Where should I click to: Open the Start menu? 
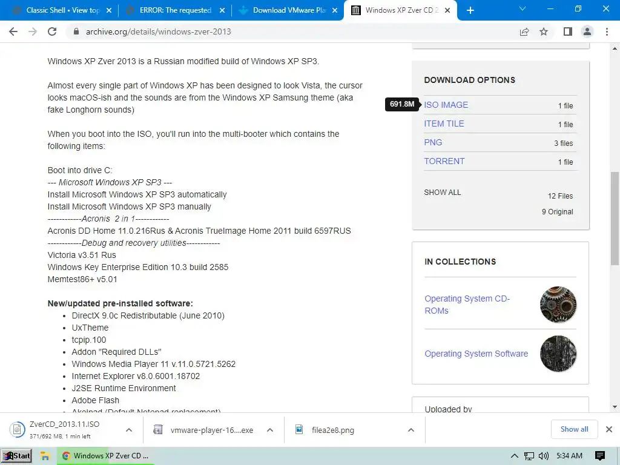click(16, 456)
